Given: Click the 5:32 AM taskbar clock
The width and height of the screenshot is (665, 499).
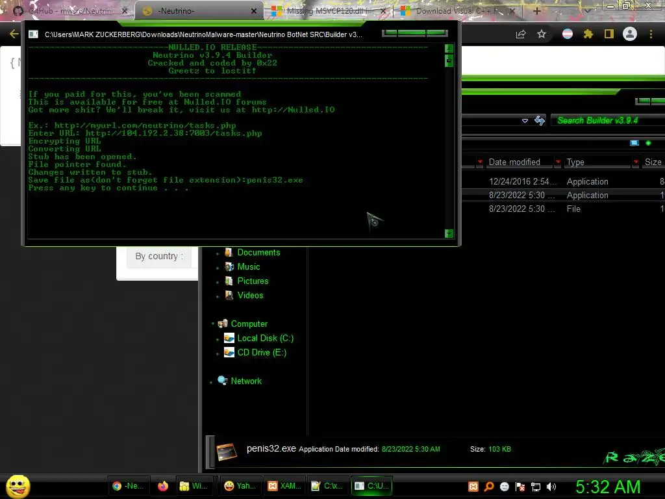Looking at the screenshot, I should point(608,487).
